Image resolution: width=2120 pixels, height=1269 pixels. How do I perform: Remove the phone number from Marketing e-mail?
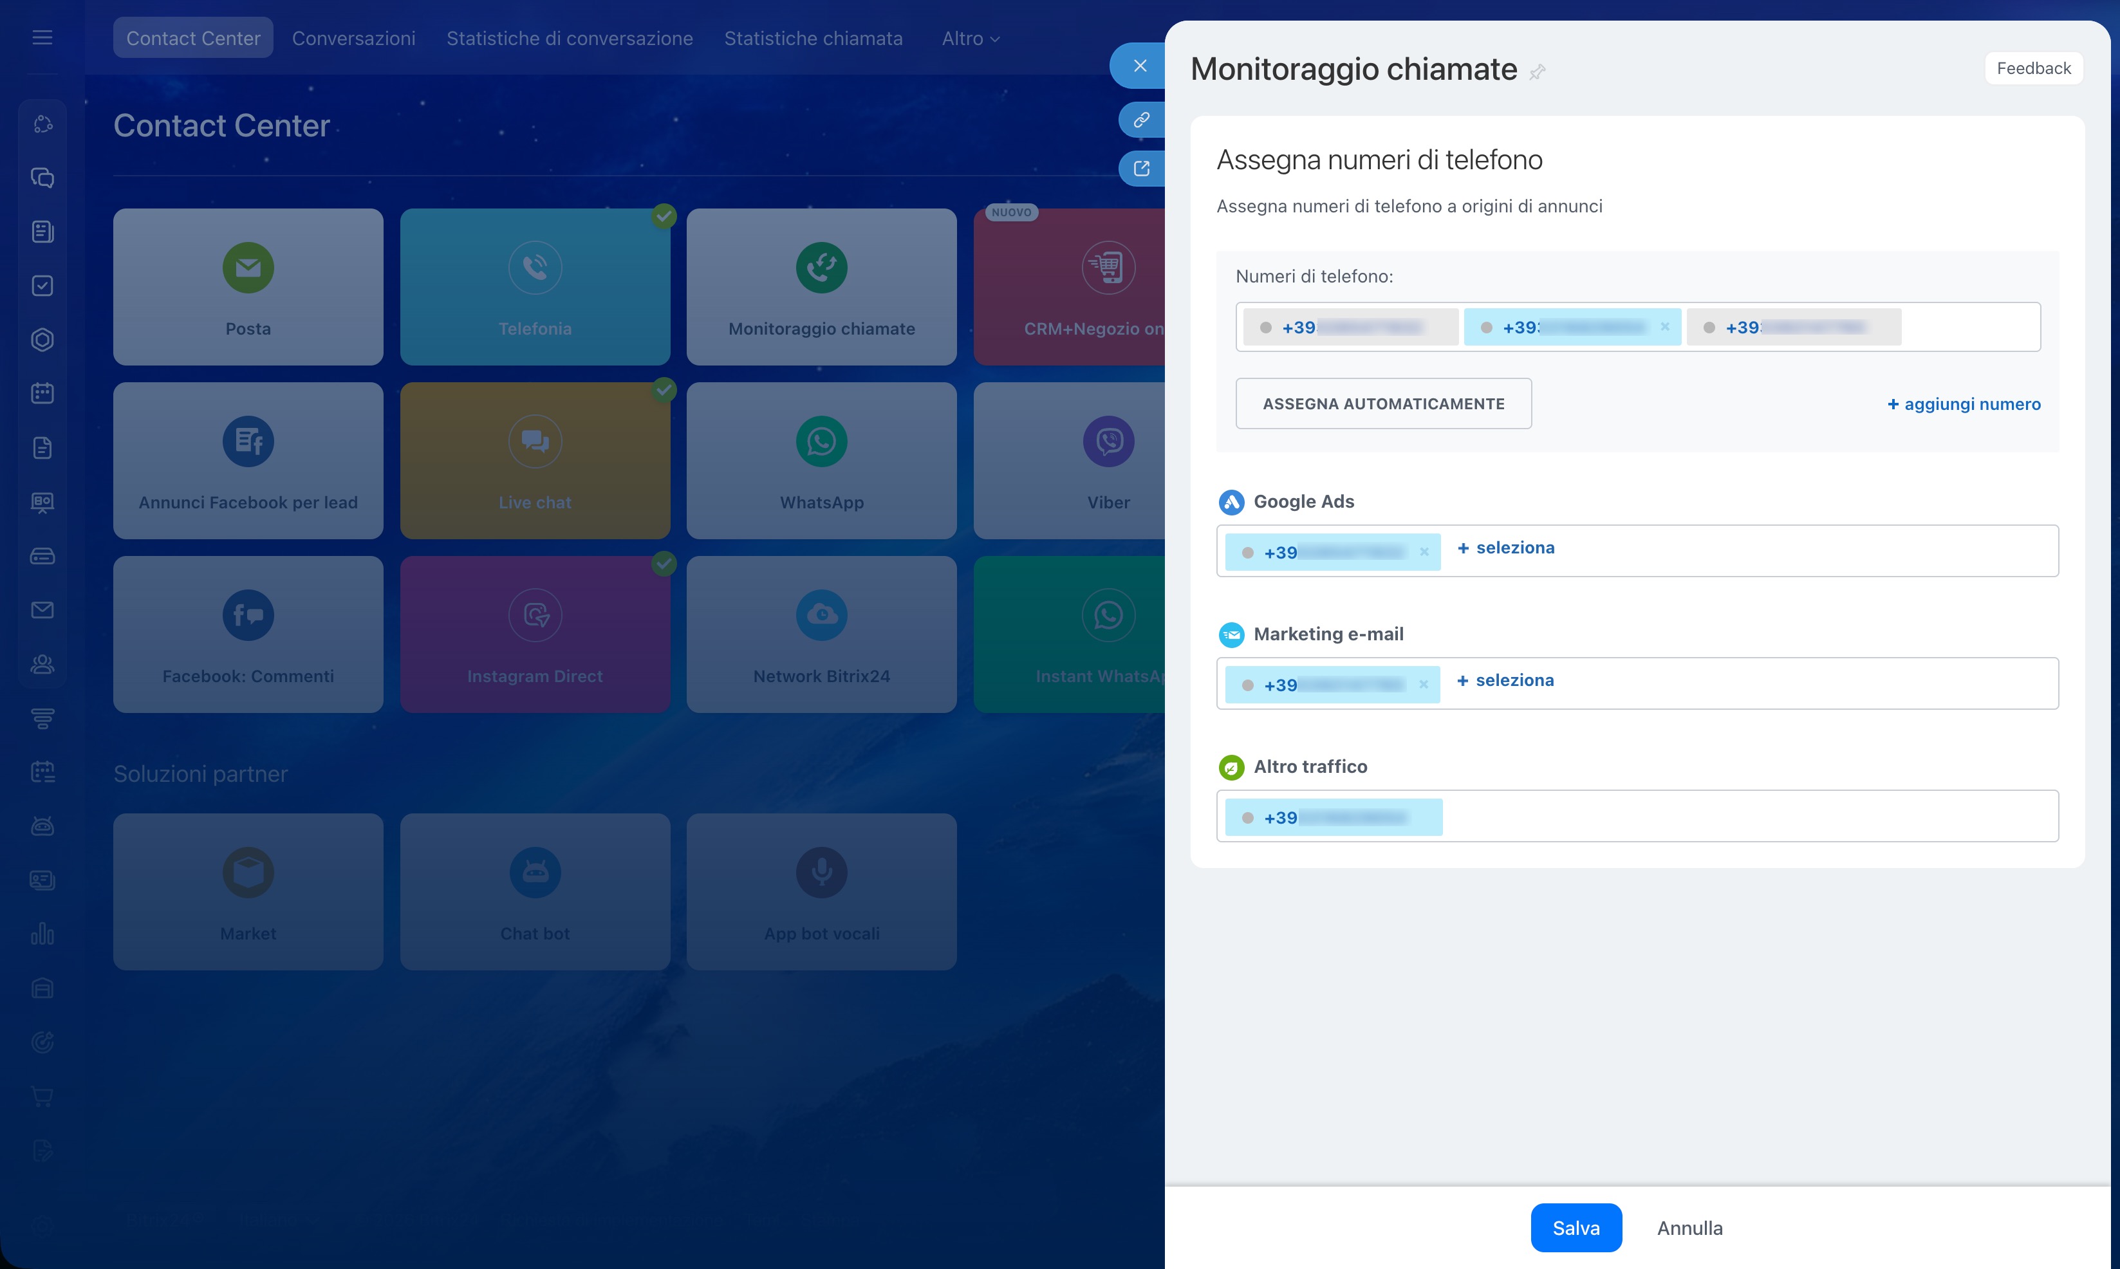coord(1423,685)
